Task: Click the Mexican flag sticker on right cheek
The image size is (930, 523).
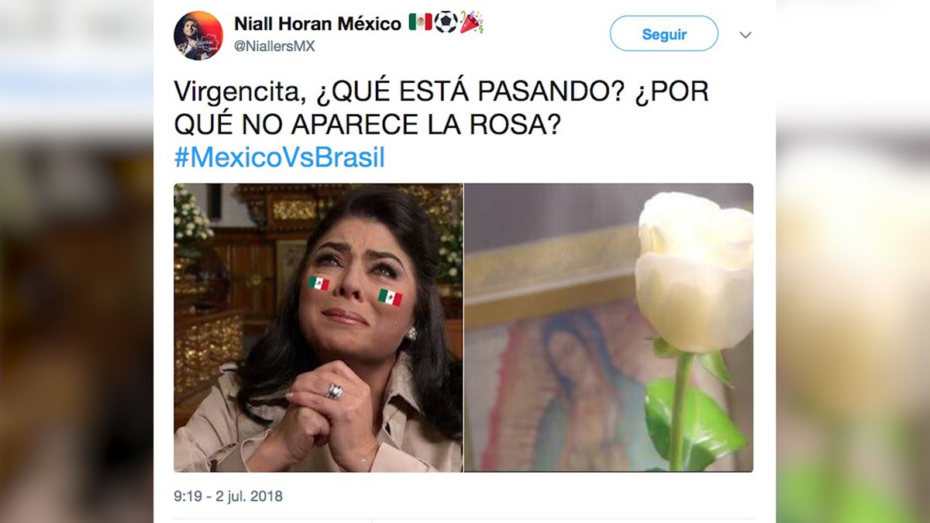Action: (390, 297)
